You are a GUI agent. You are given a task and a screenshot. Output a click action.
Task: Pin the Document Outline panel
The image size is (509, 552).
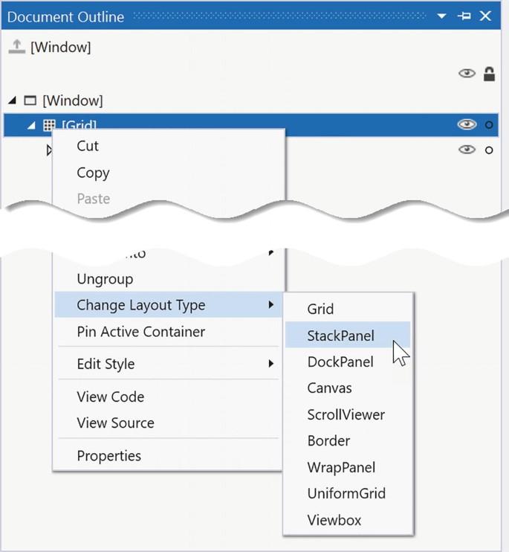point(465,16)
